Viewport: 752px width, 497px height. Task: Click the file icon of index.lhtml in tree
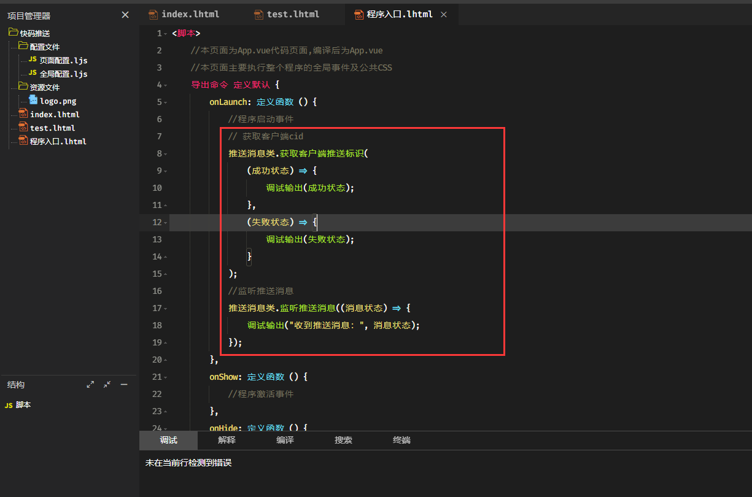click(23, 114)
